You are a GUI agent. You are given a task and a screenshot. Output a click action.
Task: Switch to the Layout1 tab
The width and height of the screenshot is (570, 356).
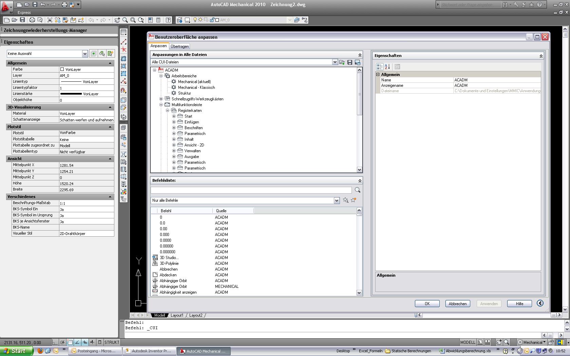[x=177, y=315]
